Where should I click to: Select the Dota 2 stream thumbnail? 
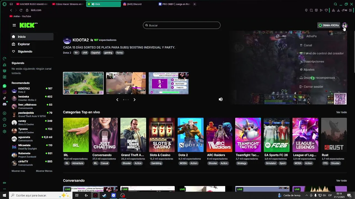coord(83,83)
